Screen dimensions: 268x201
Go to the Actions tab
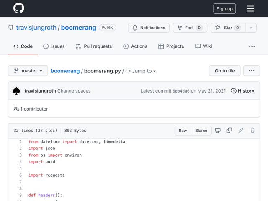tap(135, 46)
